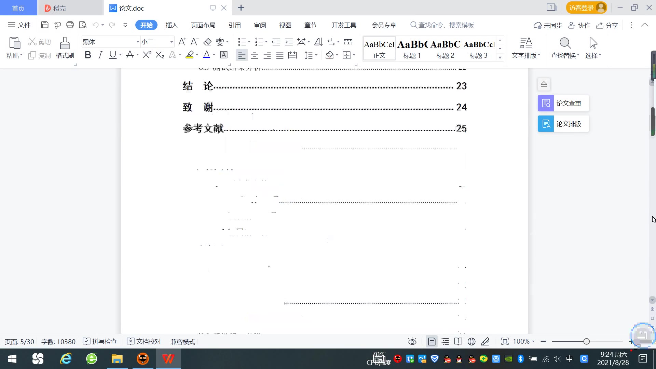Clear formatting with eraser icon
The height and width of the screenshot is (369, 656).
(x=207, y=42)
